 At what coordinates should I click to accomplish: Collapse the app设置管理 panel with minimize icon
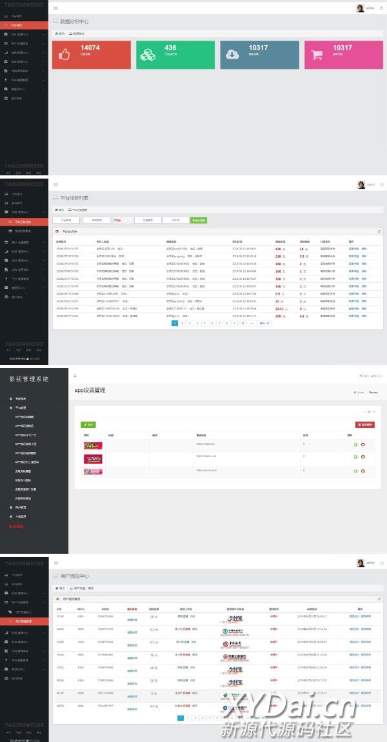(x=364, y=412)
